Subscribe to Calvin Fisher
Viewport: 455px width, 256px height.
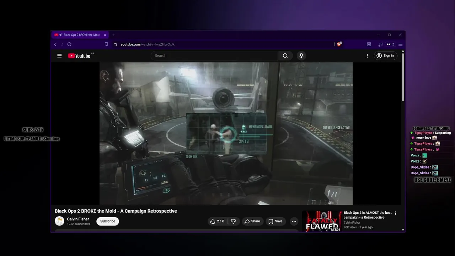pos(107,221)
